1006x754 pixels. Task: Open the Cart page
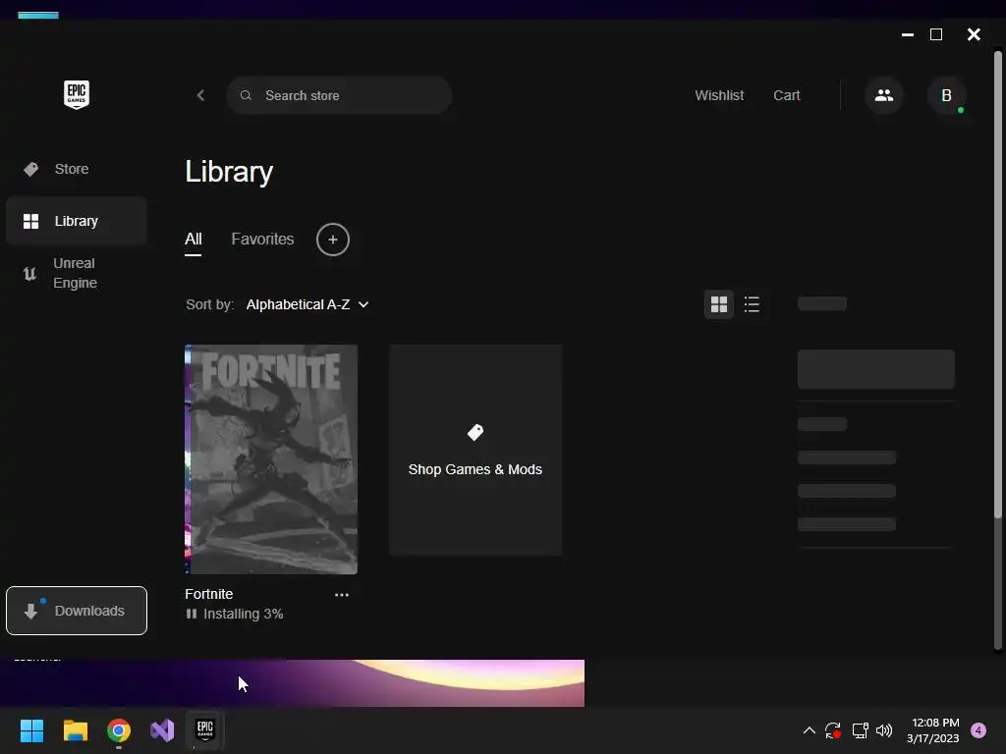(787, 95)
